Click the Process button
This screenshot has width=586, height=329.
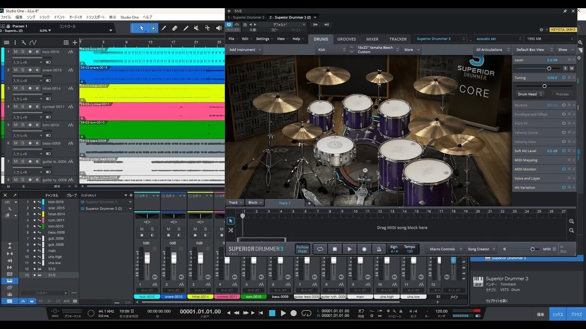[562, 94]
